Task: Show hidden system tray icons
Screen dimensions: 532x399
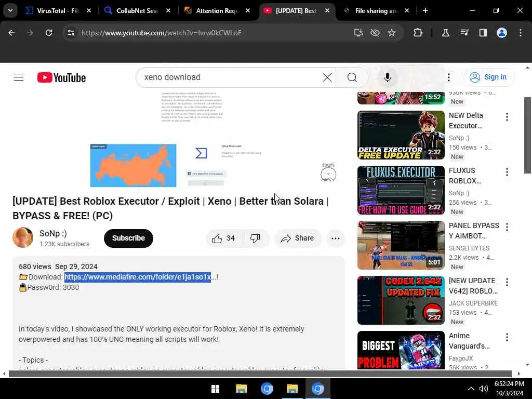Action: [471, 389]
